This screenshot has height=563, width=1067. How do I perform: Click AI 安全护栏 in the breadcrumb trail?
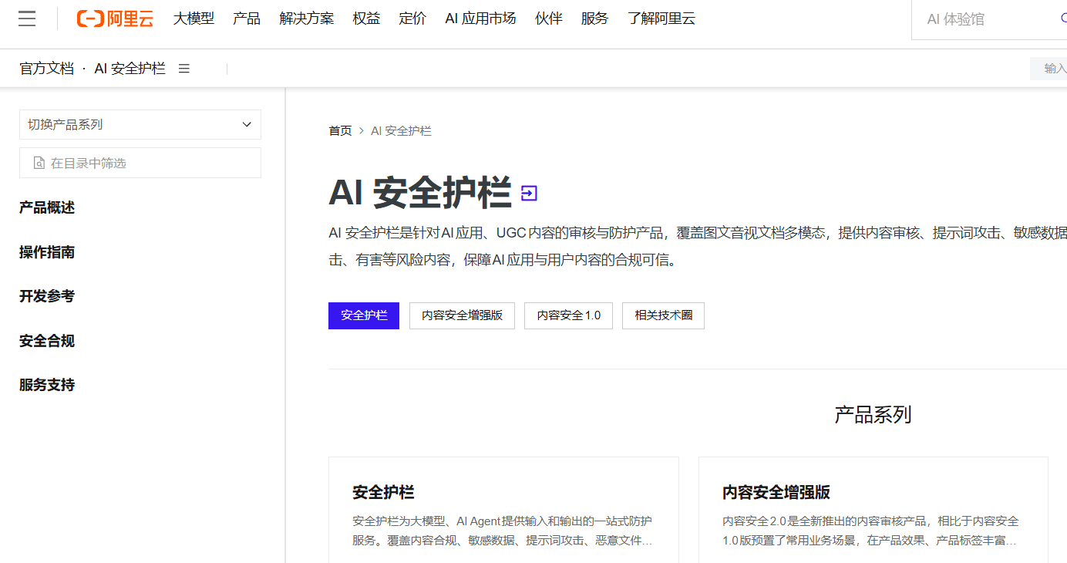(x=401, y=131)
